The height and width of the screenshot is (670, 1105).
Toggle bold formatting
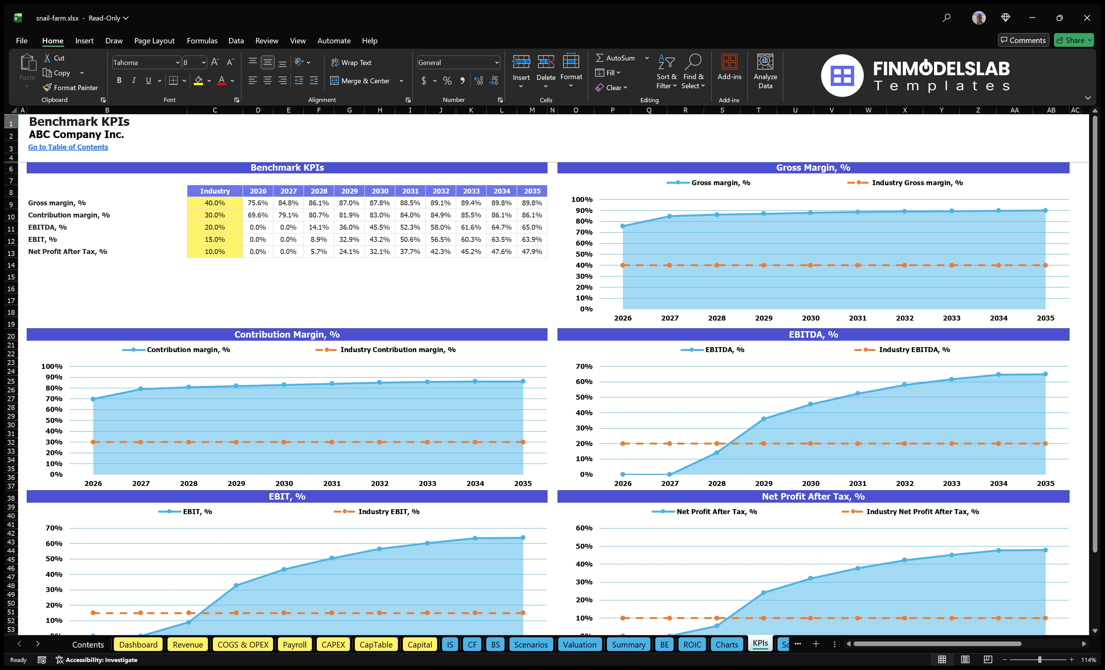point(119,81)
